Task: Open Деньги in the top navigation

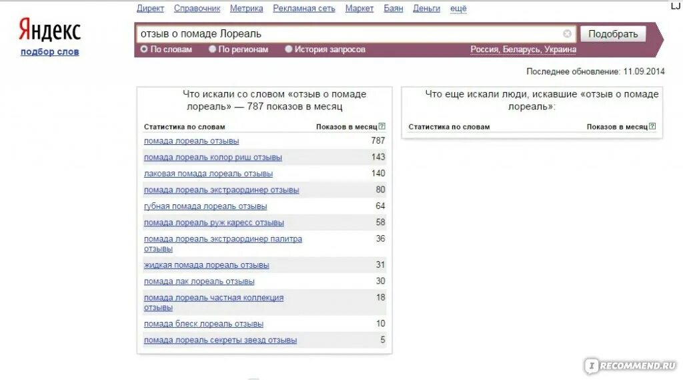Action: [426, 8]
